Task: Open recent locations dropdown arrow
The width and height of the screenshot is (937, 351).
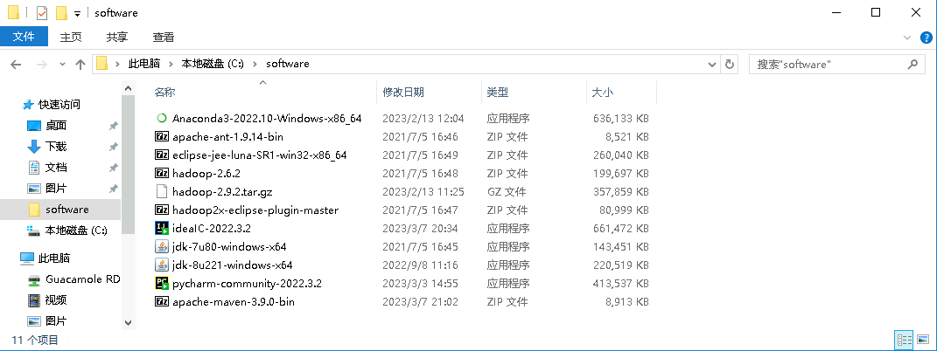Action: click(x=63, y=65)
